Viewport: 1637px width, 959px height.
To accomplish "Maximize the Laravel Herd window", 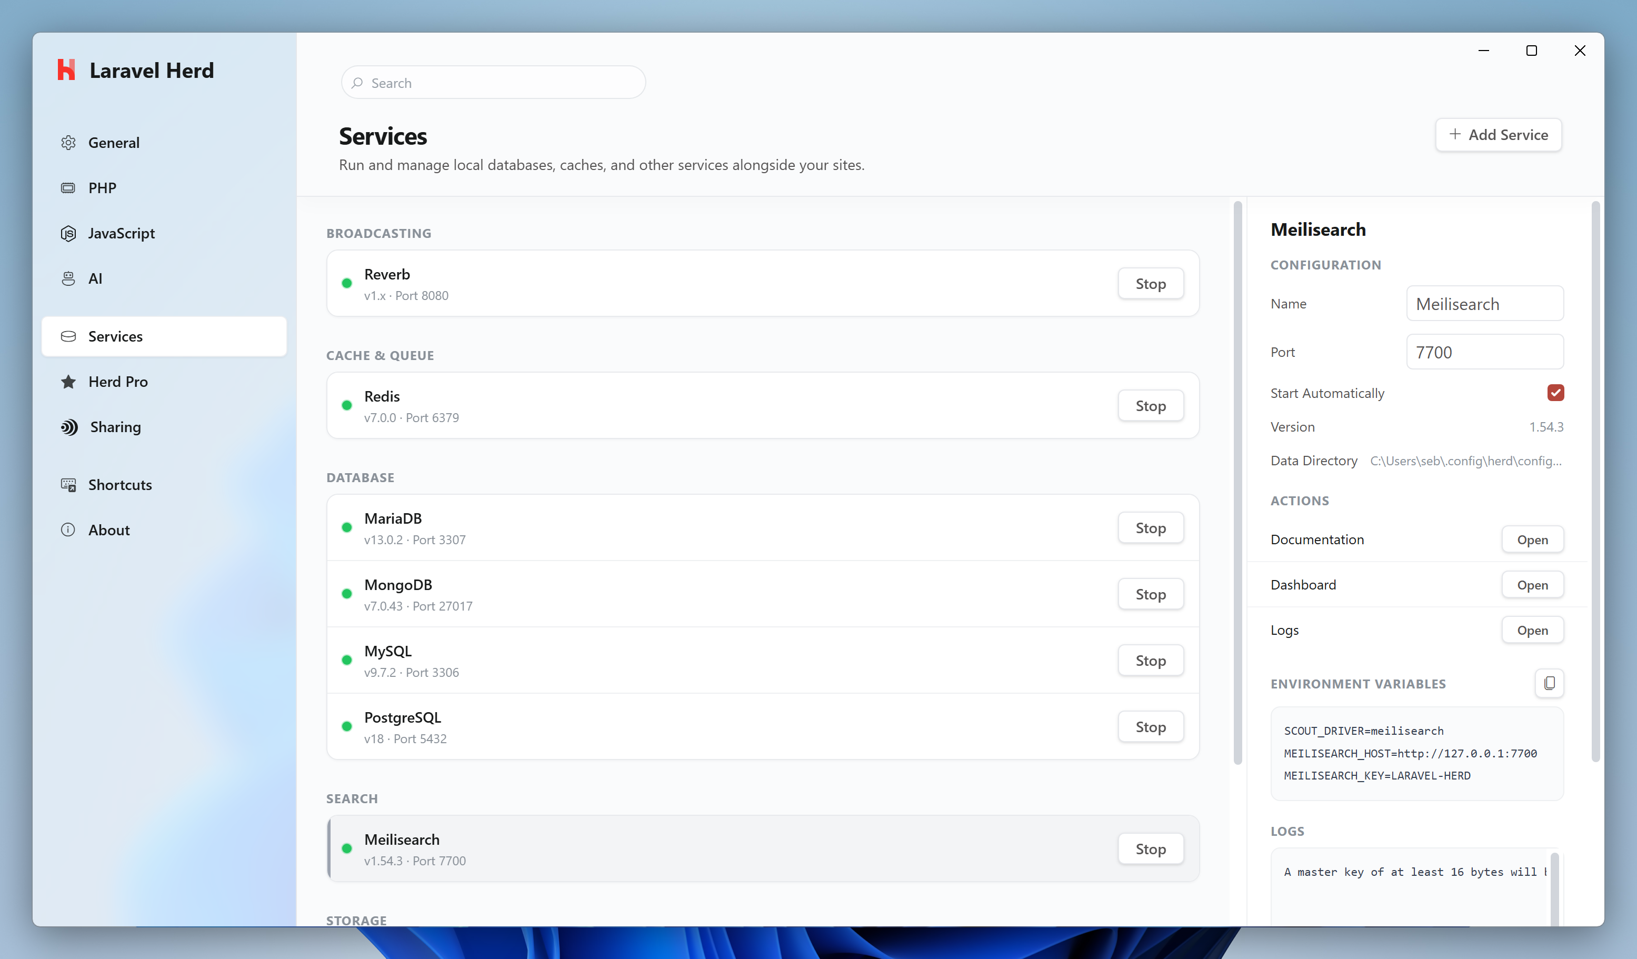I will [x=1531, y=51].
